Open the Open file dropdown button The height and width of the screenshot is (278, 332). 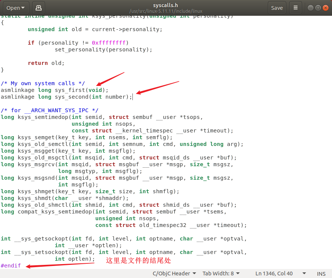(16, 8)
